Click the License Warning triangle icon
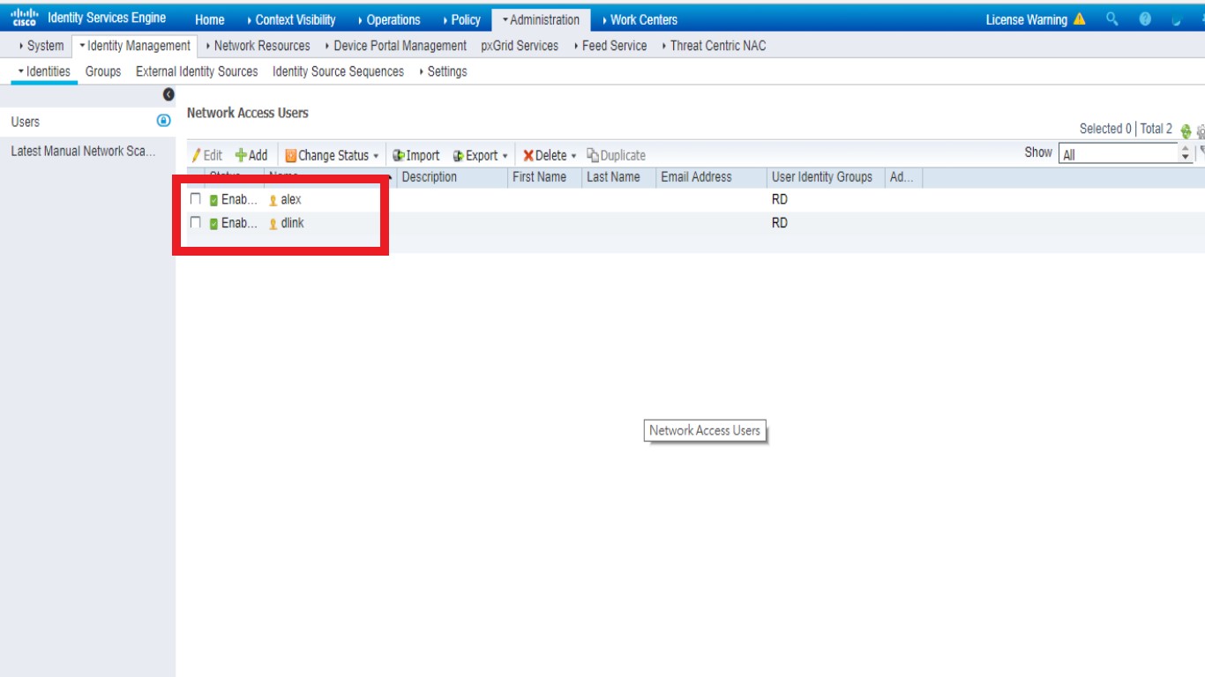The height and width of the screenshot is (677, 1205). coord(1080,19)
